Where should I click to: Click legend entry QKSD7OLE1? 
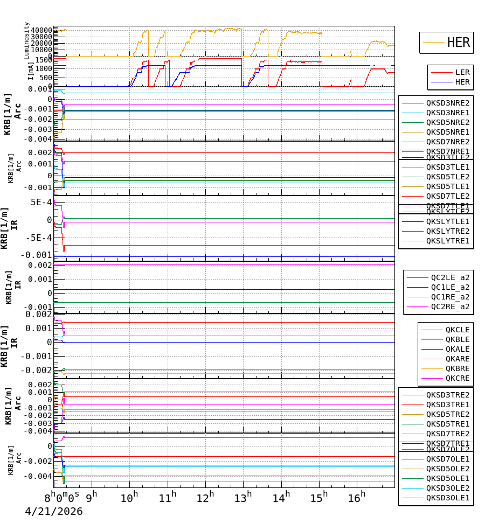[x=448, y=459]
